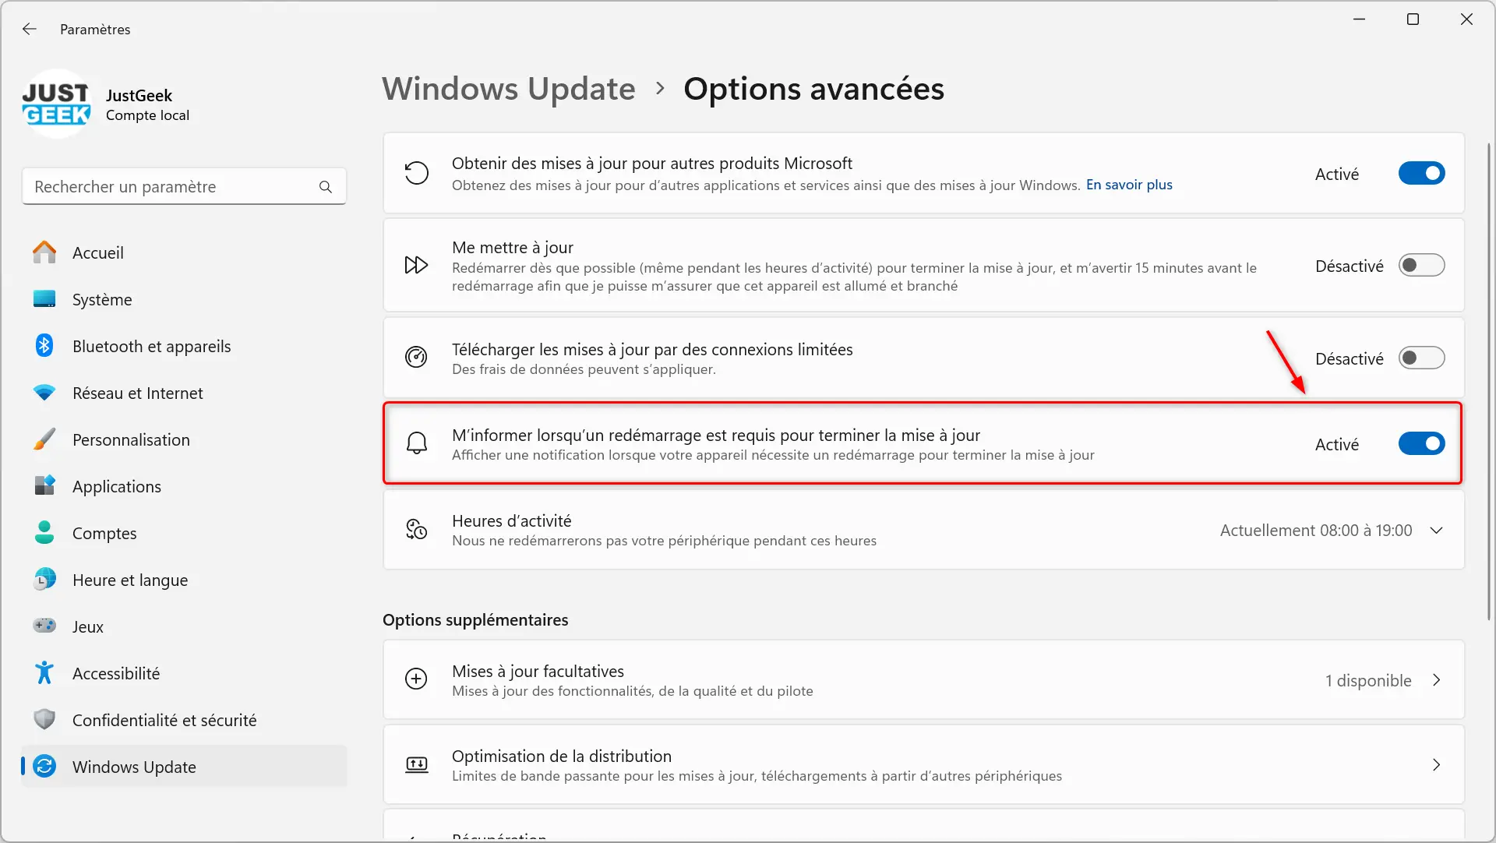The width and height of the screenshot is (1496, 843).
Task: Select Réseau et Internet
Action: click(184, 393)
